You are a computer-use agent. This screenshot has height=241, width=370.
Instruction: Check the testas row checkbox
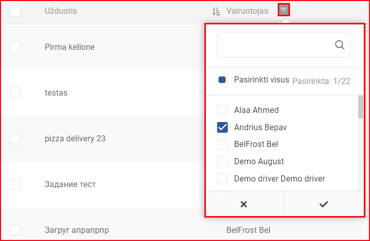[15, 93]
